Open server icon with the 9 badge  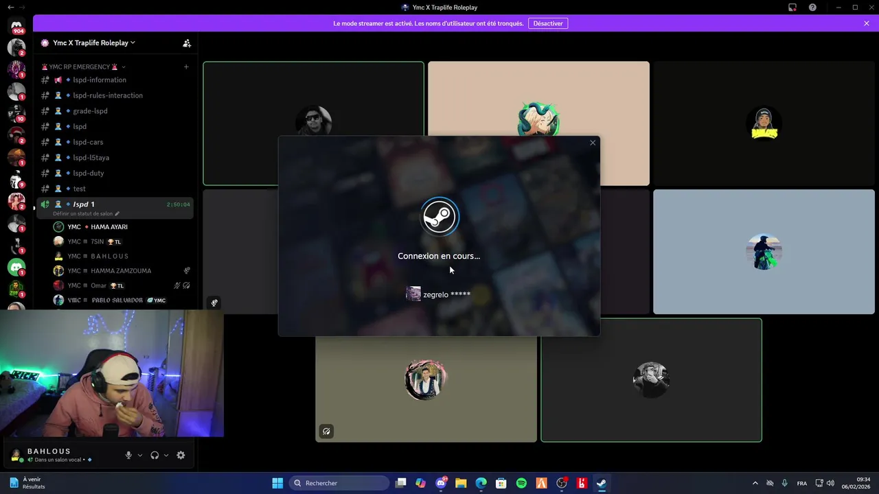click(17, 179)
